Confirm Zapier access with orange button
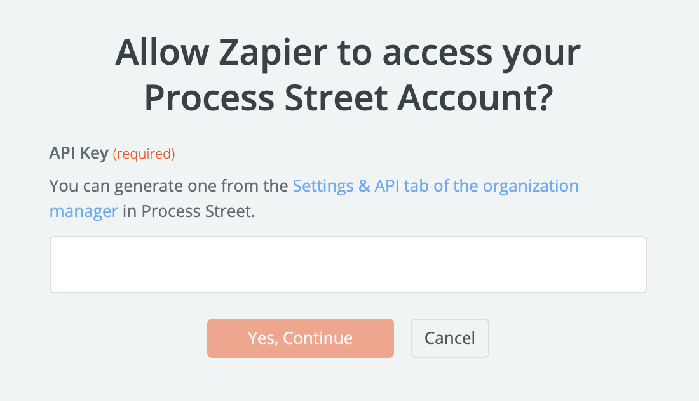 300,338
